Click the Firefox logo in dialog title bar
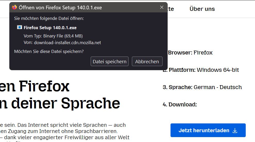The height and width of the screenshot is (142, 255). point(14,7)
